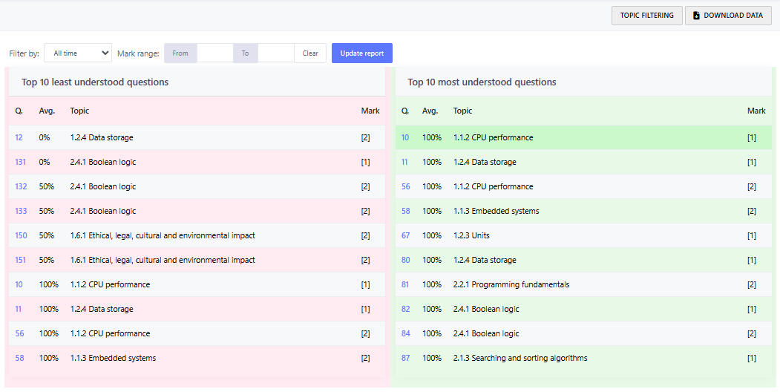
Task: Click the Download Data file icon
Action: coord(696,16)
